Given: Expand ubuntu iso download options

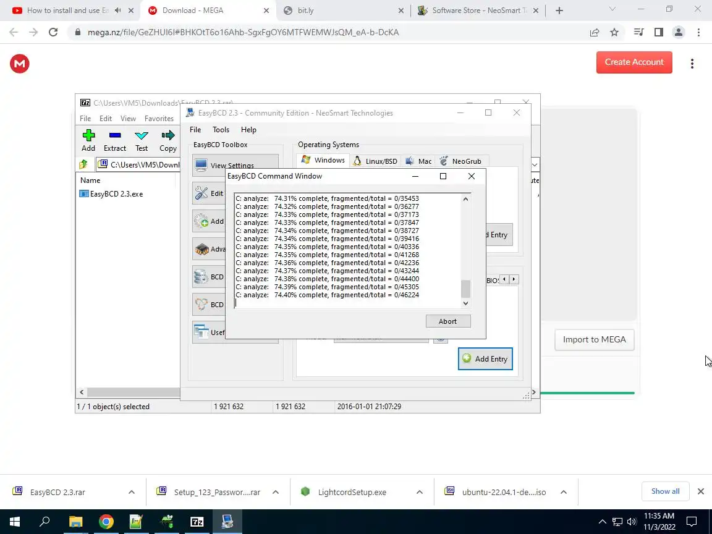Looking at the screenshot, I should point(564,492).
